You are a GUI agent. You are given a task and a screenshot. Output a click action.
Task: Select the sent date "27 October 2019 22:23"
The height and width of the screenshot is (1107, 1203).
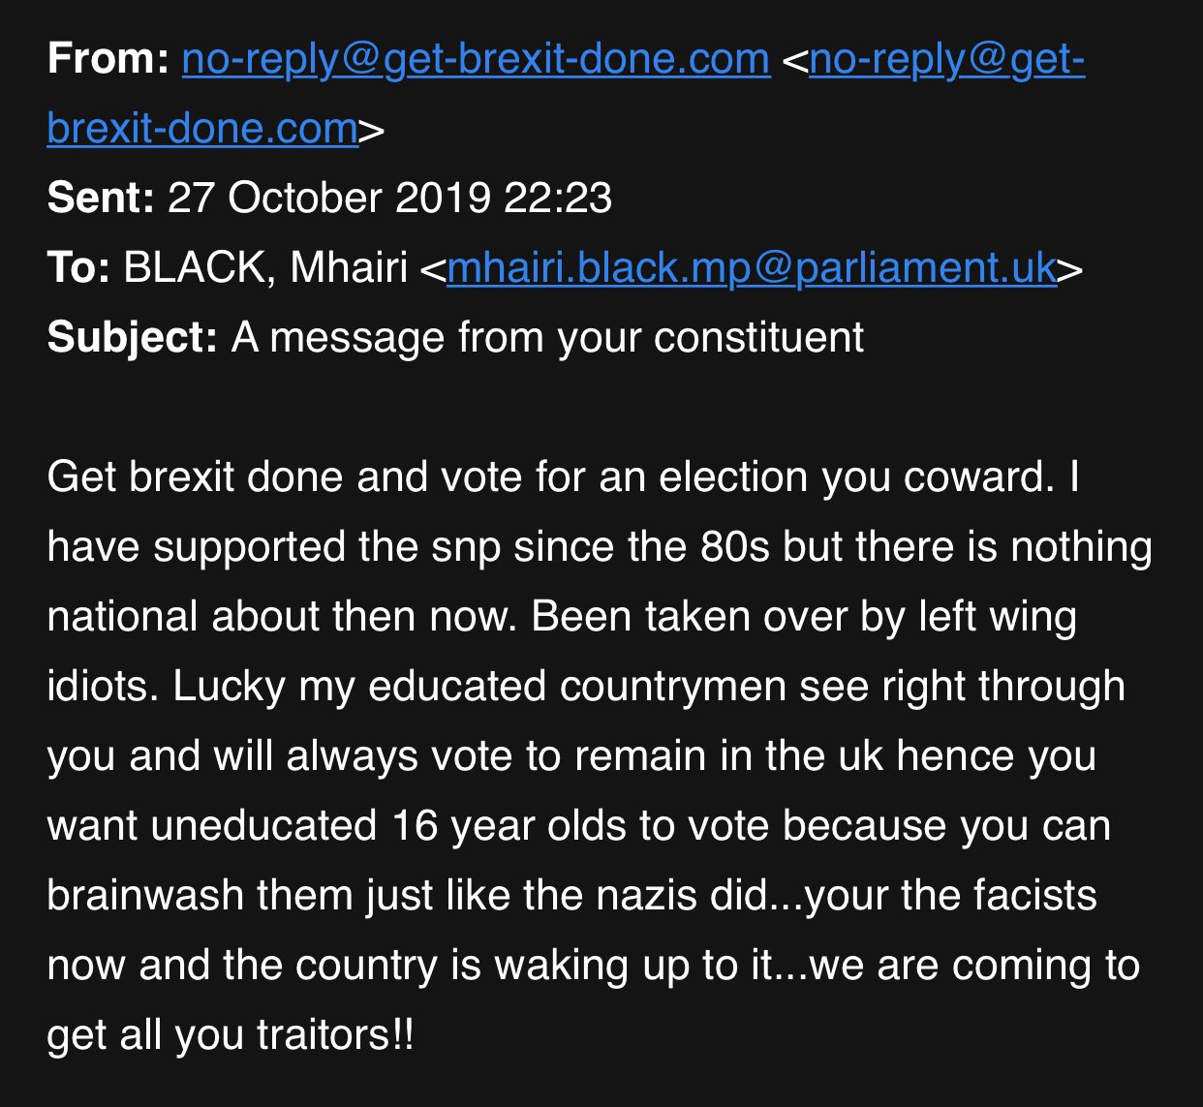(x=389, y=199)
